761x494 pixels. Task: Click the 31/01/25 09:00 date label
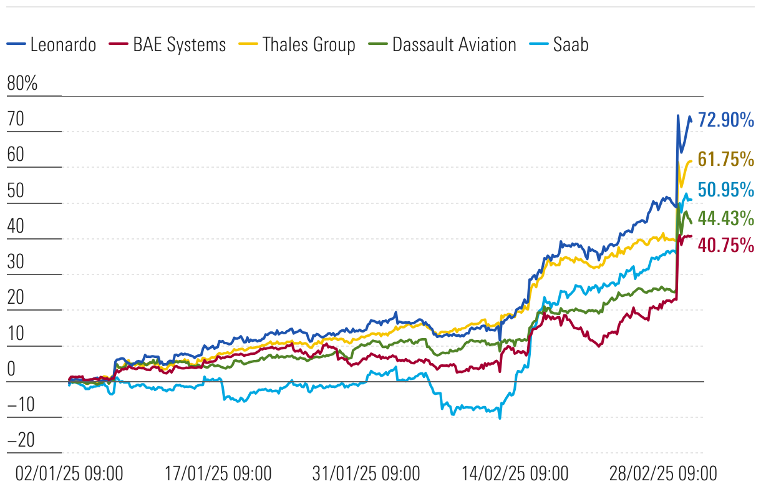pyautogui.click(x=366, y=474)
